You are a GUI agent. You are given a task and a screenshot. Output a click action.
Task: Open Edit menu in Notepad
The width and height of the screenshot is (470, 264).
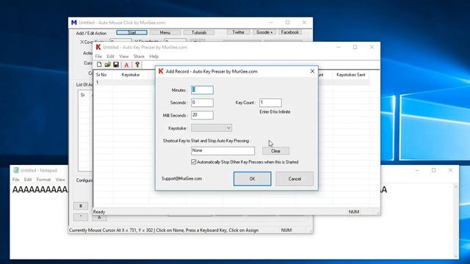28,180
